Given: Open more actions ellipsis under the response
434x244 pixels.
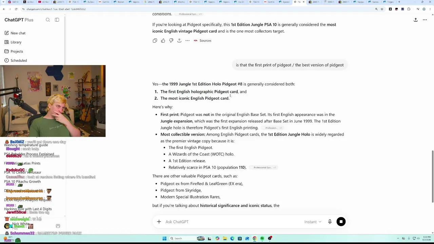Looking at the screenshot, I should 188,41.
